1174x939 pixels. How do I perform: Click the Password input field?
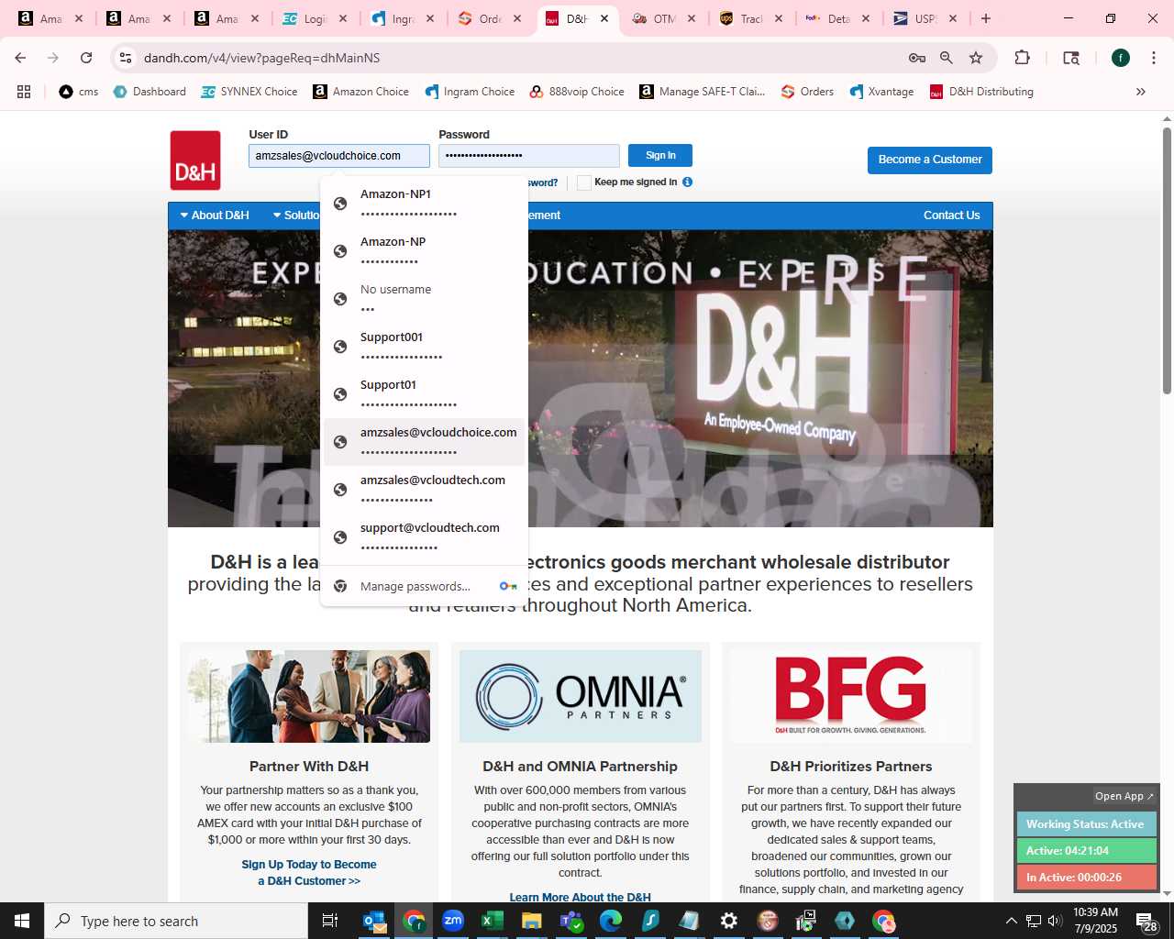click(529, 156)
